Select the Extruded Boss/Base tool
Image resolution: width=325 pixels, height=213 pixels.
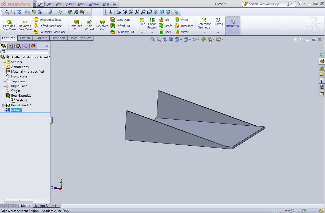point(9,25)
